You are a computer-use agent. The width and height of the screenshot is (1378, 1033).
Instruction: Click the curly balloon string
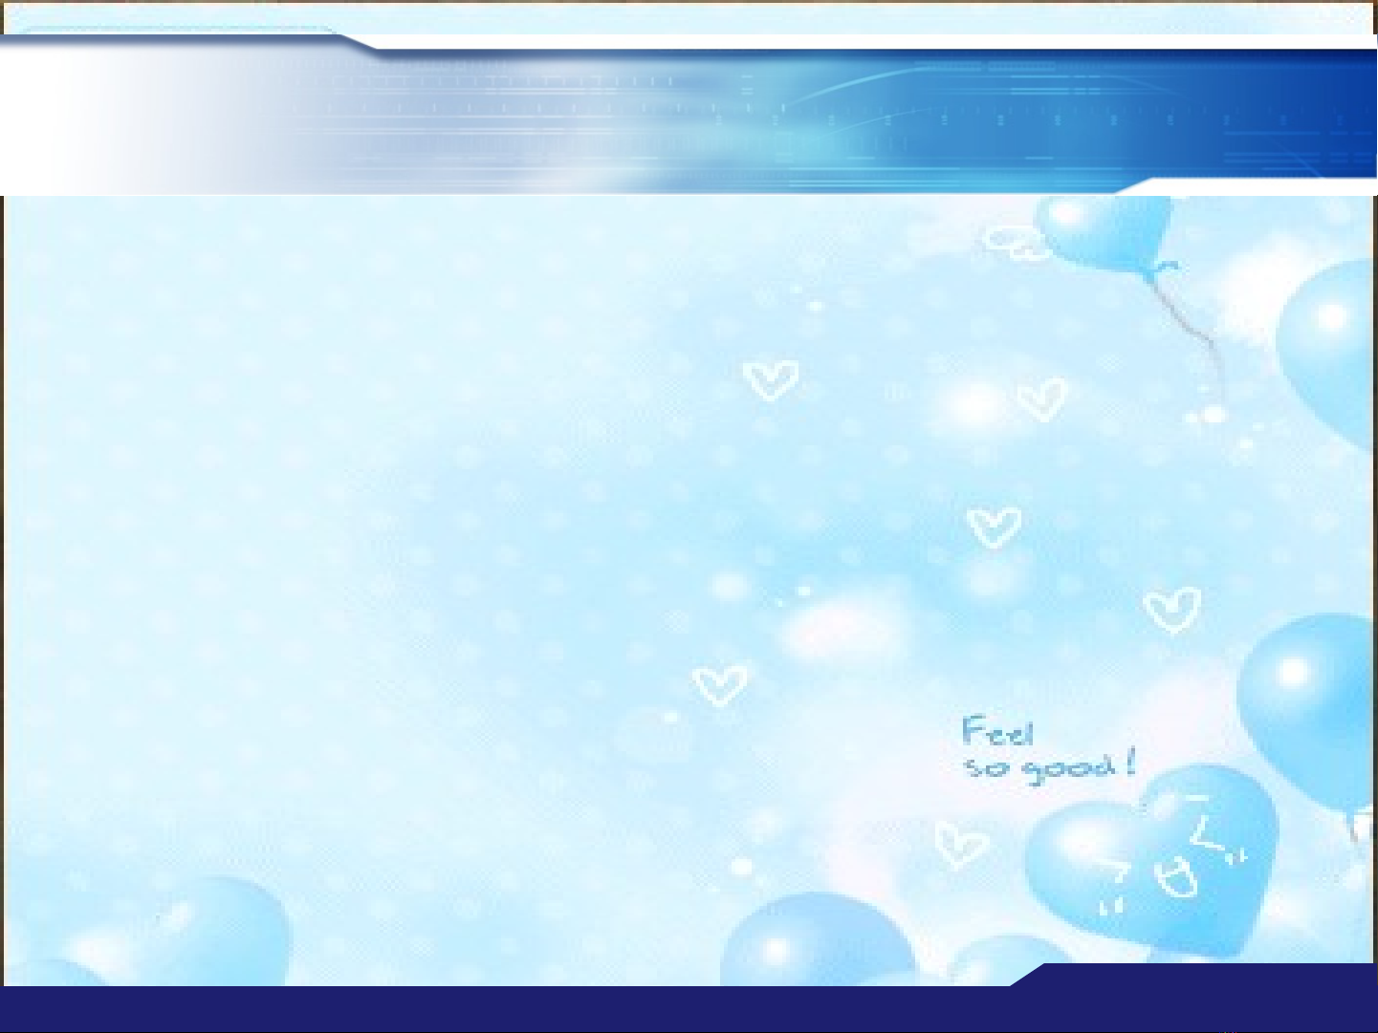click(x=1193, y=325)
